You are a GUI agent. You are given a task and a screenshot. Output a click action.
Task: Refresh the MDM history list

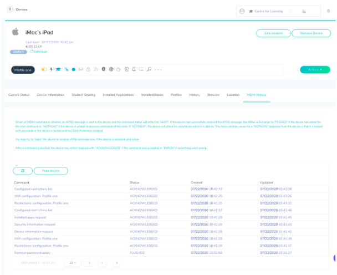[x=23, y=171]
